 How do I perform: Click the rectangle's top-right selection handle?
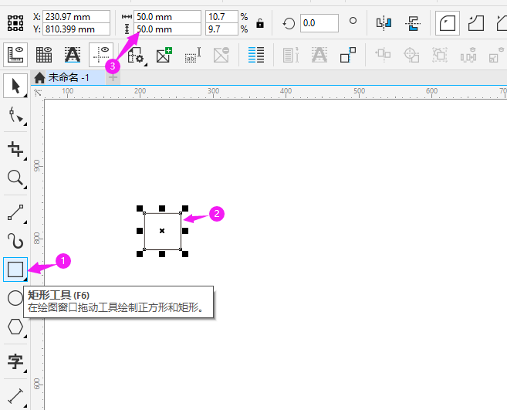pos(185,208)
